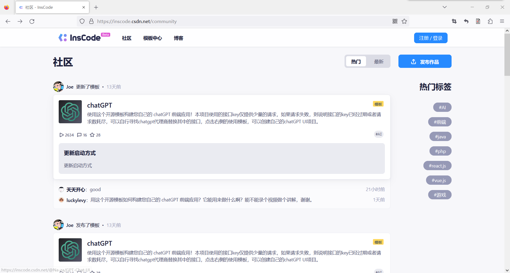
Task: Select the #游戏 hot tag
Action: [x=440, y=195]
